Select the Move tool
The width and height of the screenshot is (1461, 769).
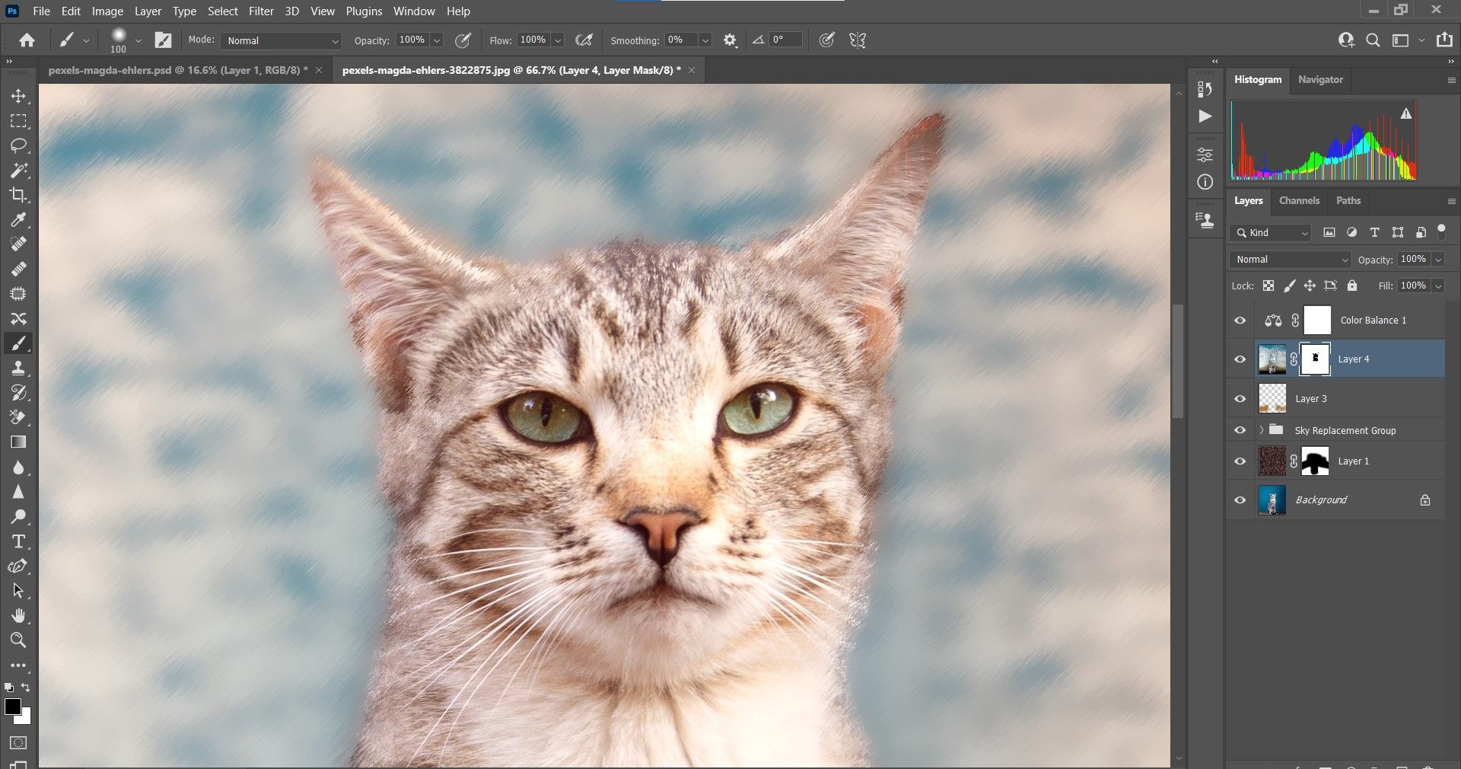coord(18,97)
